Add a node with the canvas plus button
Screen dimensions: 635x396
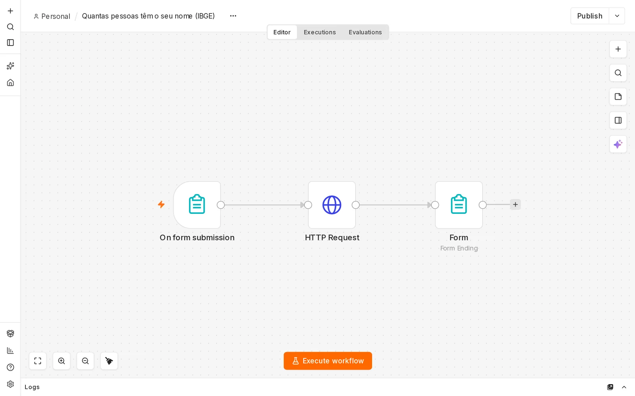pyautogui.click(x=618, y=49)
